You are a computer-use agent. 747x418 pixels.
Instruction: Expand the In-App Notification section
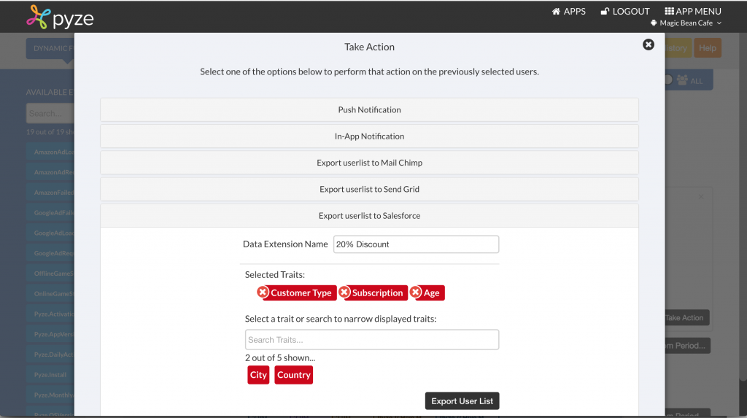(x=369, y=136)
